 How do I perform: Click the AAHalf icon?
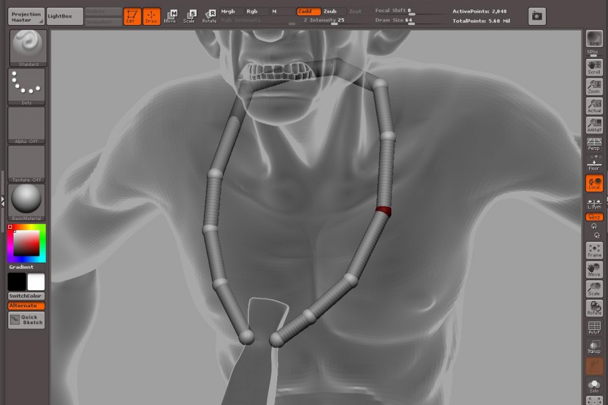pyautogui.click(x=594, y=125)
